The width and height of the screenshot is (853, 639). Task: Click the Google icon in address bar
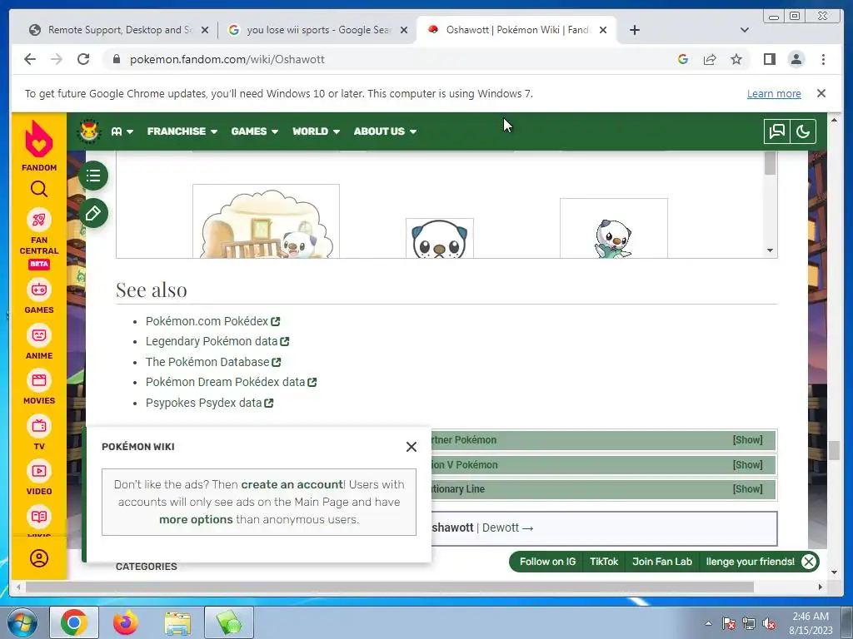[x=683, y=59]
